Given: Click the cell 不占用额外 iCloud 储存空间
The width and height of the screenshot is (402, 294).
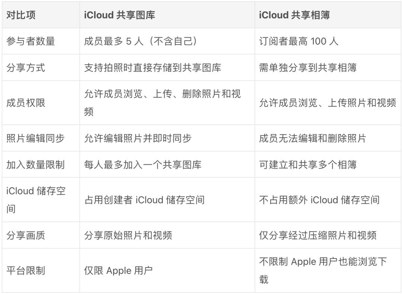Looking at the screenshot, I should (328, 200).
